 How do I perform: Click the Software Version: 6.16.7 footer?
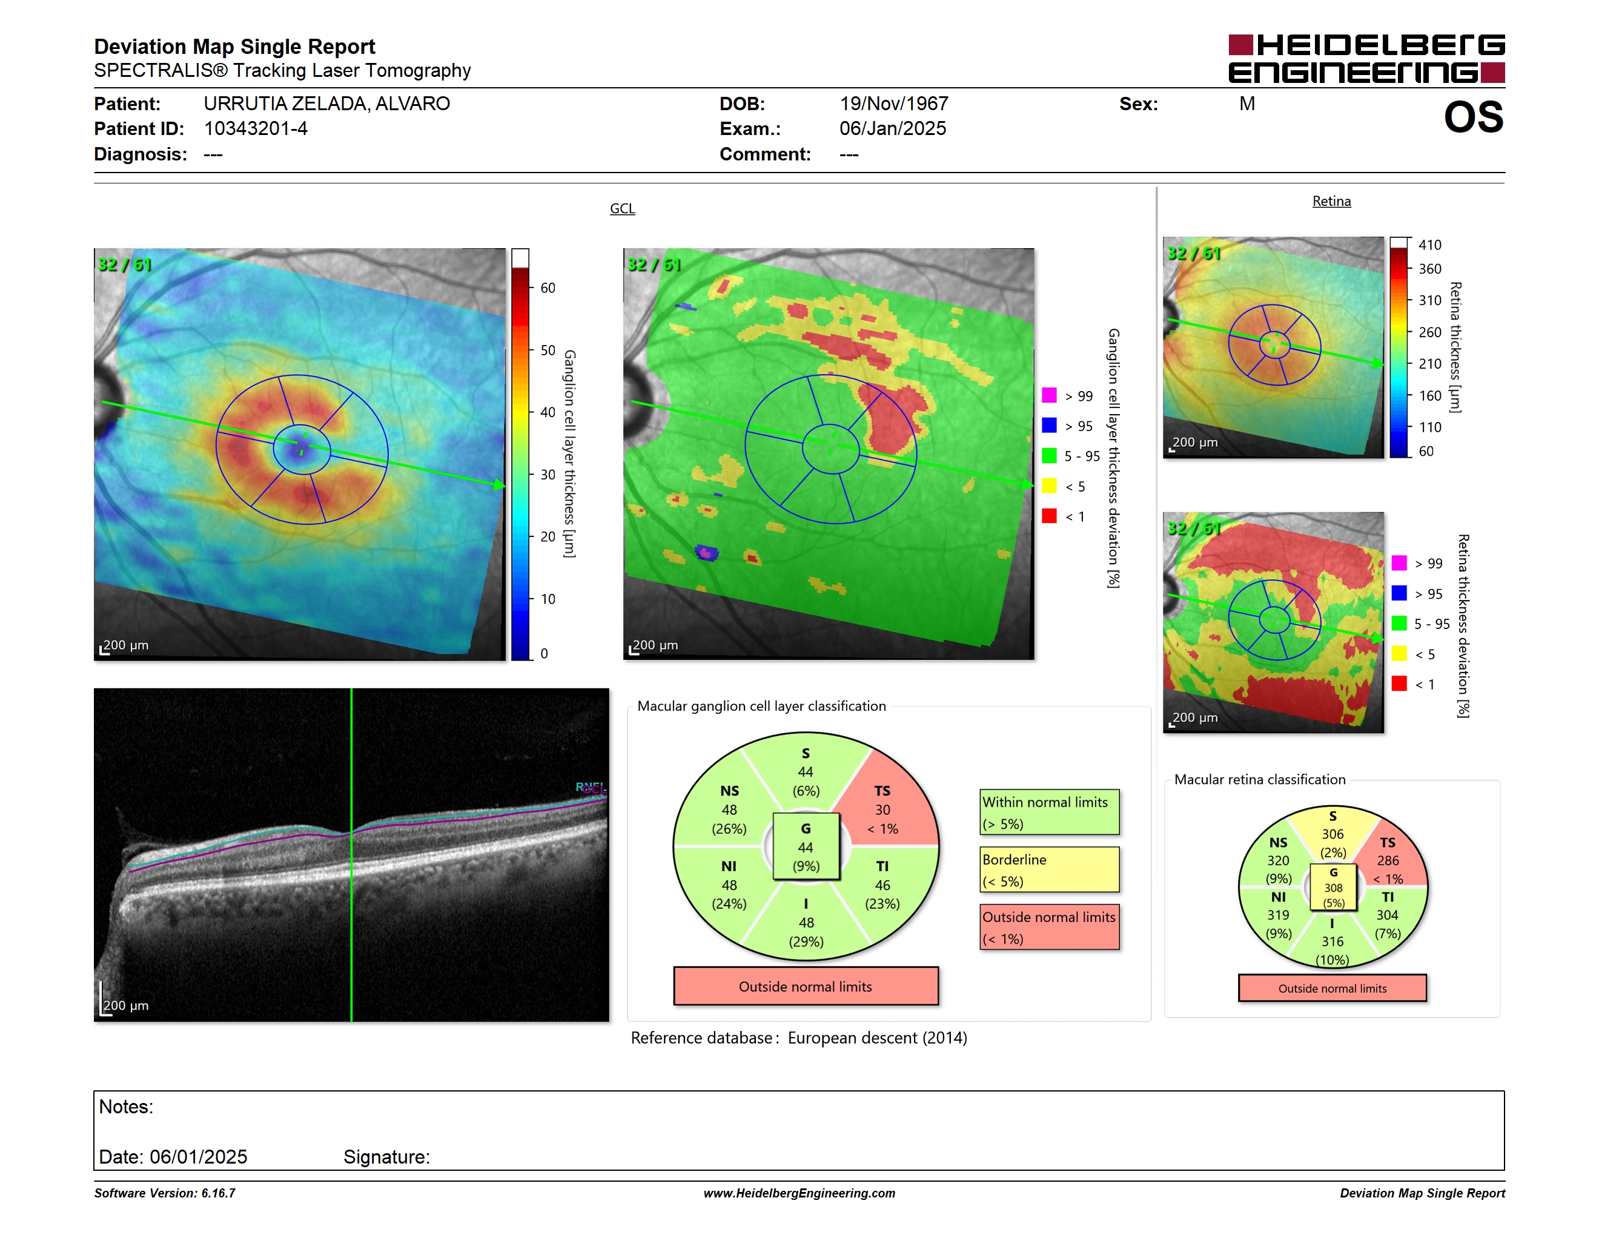(165, 1193)
